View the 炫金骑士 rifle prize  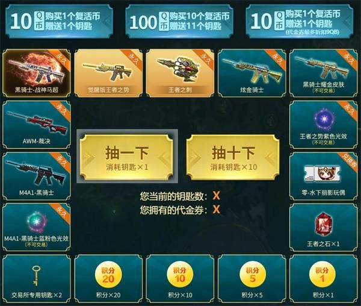252,73
